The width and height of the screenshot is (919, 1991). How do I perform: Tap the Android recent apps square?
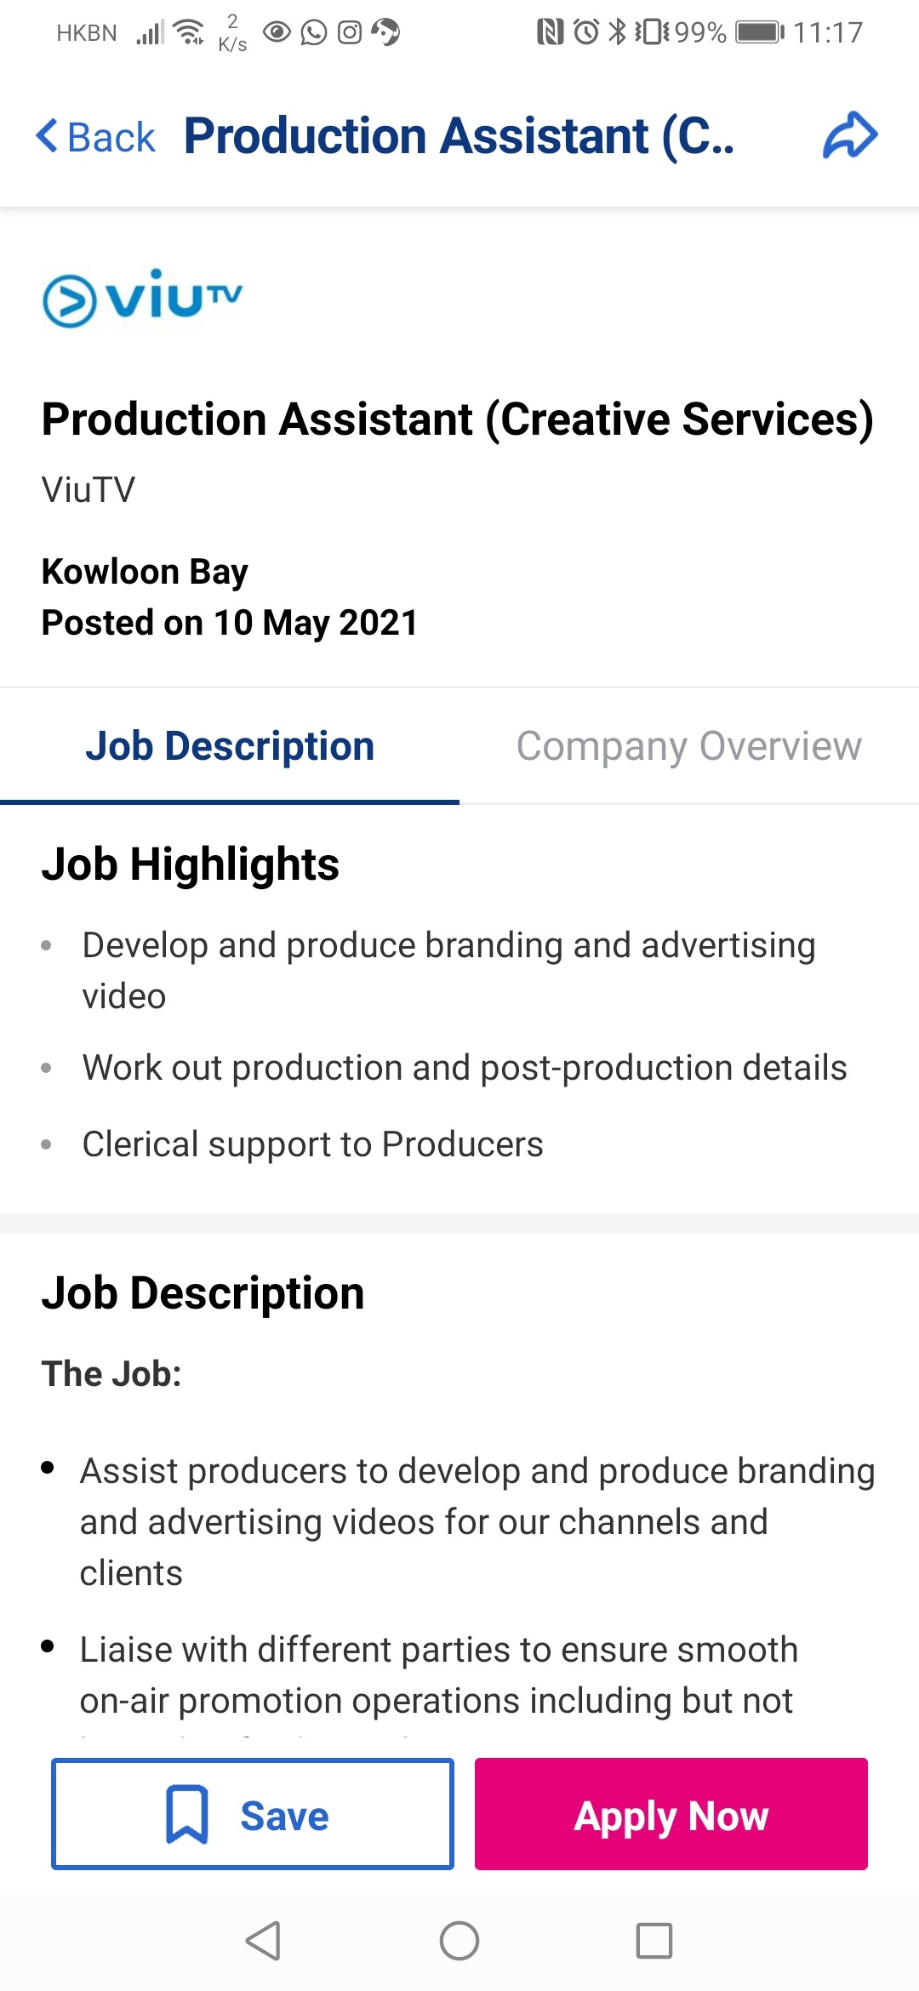(654, 1941)
